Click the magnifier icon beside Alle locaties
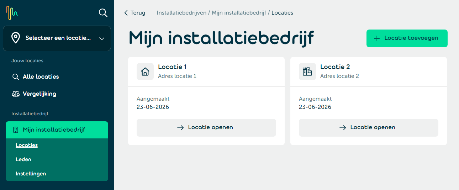Viewport: 459px width, 190px height. [x=16, y=77]
